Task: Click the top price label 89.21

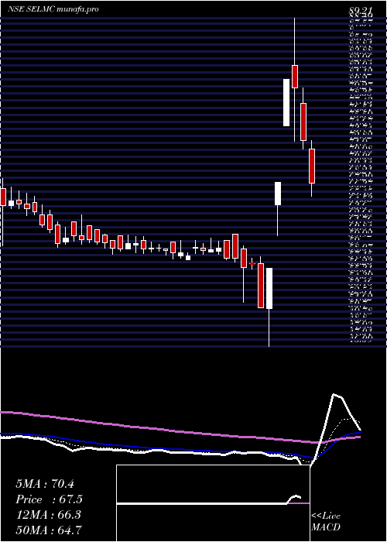Action: coord(361,11)
